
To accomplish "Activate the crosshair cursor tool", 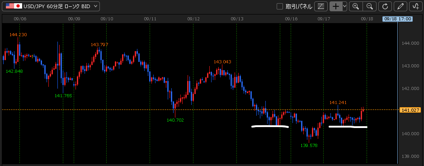I will point(335,6).
